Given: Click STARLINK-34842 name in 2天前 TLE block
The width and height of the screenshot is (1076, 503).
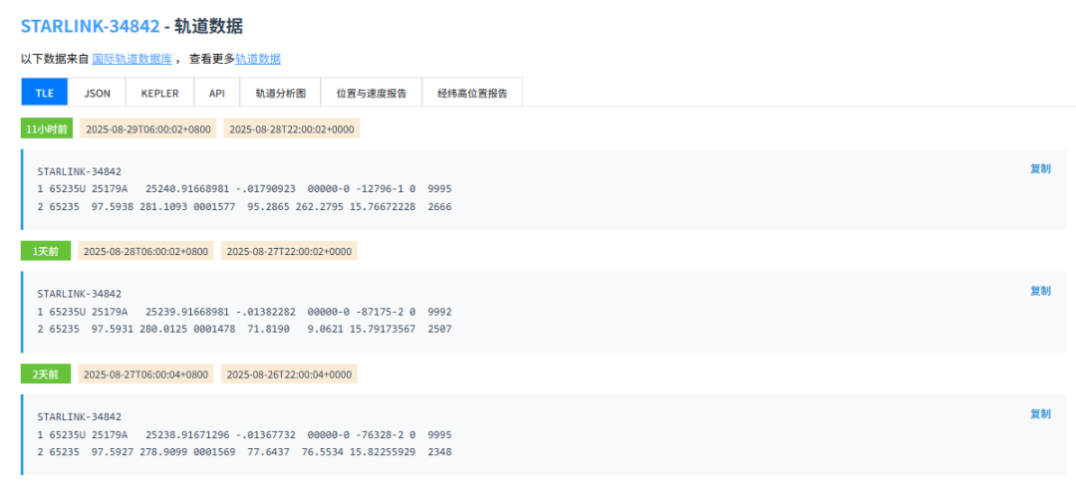Looking at the screenshot, I should 79,416.
